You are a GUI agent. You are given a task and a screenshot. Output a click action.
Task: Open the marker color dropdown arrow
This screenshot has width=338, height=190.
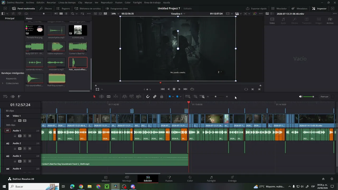(x=181, y=97)
